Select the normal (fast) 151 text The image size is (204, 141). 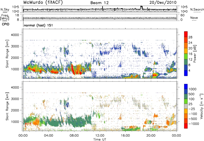[x=39, y=25]
